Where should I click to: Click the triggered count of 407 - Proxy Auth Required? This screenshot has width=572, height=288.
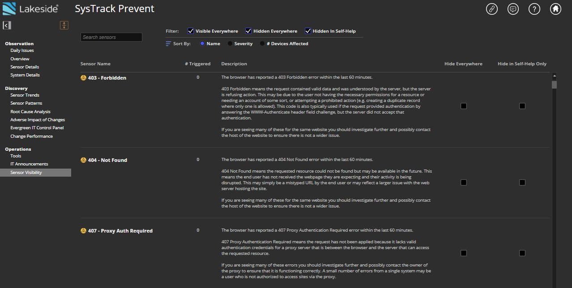[x=198, y=230]
